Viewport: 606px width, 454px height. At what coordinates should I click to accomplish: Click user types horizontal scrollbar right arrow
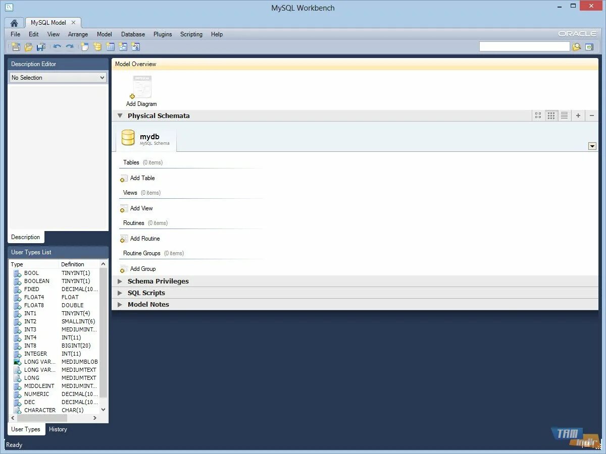[95, 418]
